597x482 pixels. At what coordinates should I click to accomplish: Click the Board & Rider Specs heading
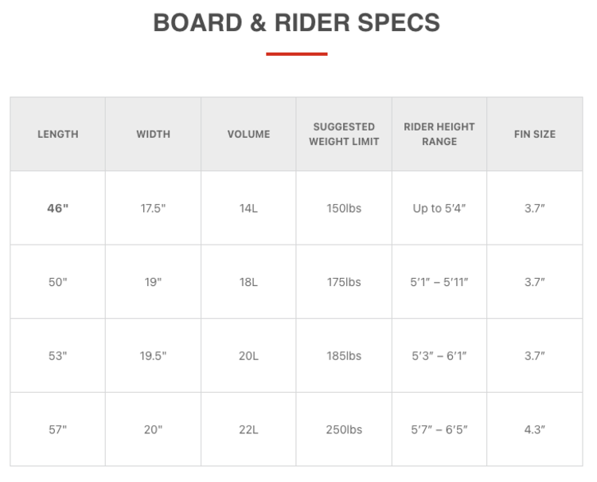[296, 23]
